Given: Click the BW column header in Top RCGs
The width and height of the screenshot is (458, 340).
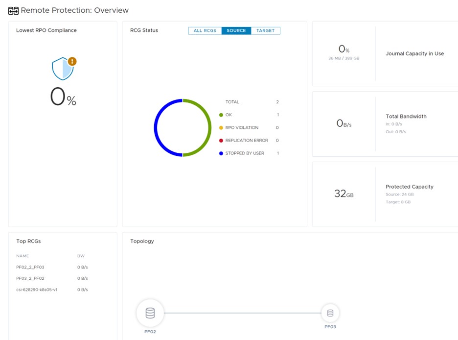Looking at the screenshot, I should 81,256.
